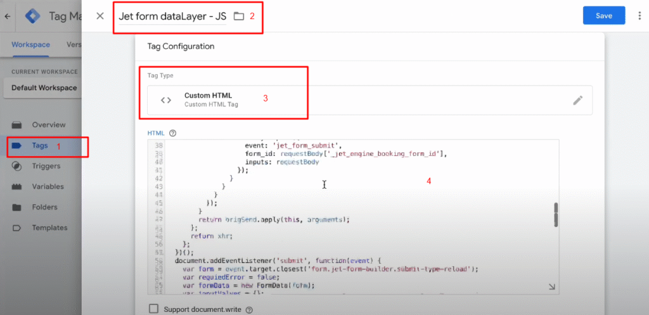Click the line var formData = new FormData
Viewport: 649px width, 315px height.
[x=248, y=285]
